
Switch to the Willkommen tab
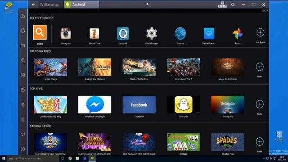point(49,4)
